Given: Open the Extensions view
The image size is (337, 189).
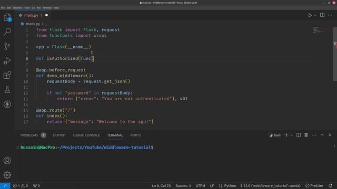Looking at the screenshot, I should (7, 75).
